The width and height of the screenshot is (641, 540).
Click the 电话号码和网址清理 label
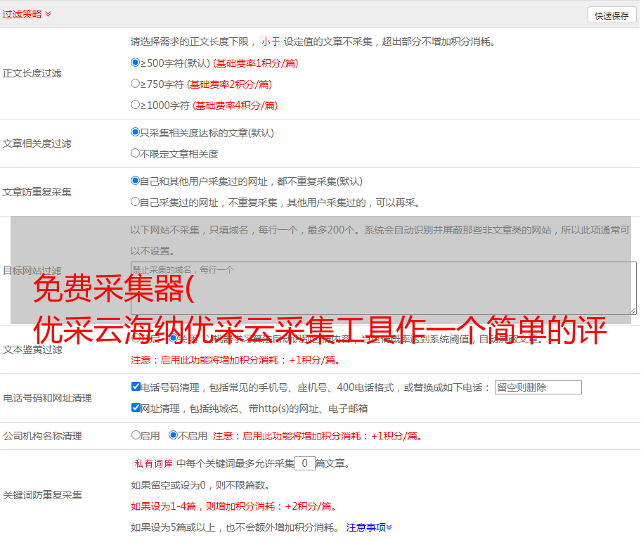tap(47, 398)
